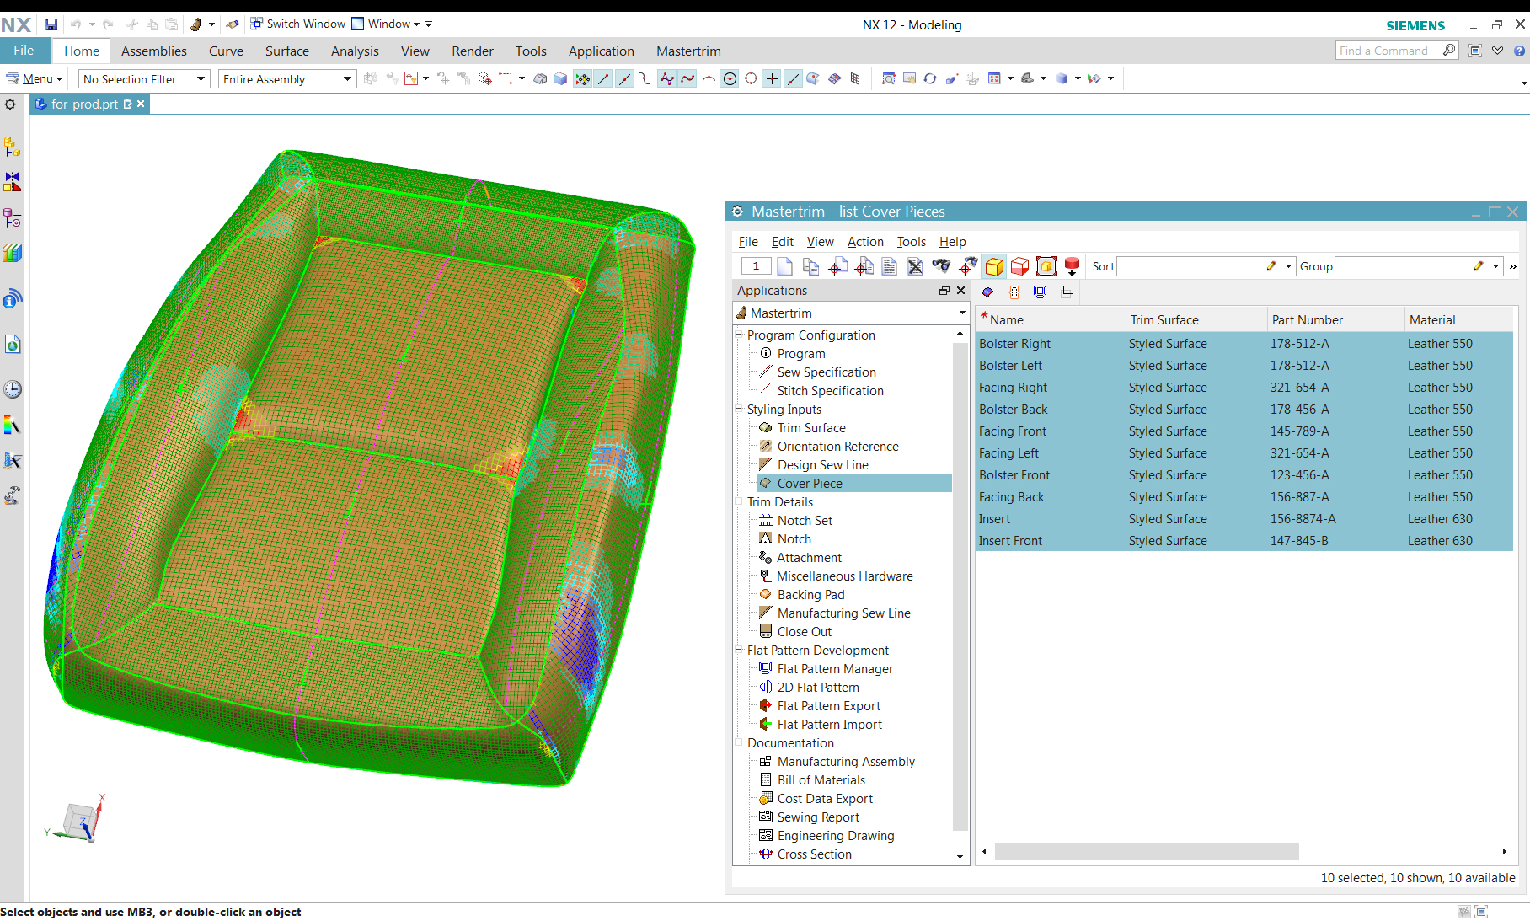
Task: Undock the Applications pane
Action: (x=944, y=290)
